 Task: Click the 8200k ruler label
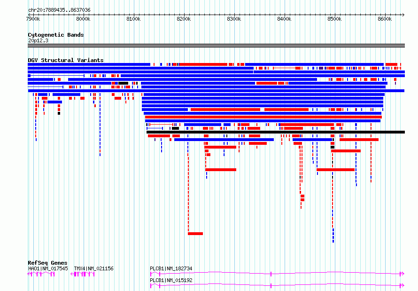[x=184, y=19]
